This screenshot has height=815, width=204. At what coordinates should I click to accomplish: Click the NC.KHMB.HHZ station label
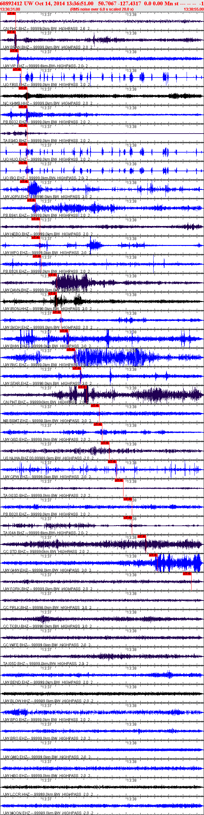pyautogui.click(x=16, y=103)
